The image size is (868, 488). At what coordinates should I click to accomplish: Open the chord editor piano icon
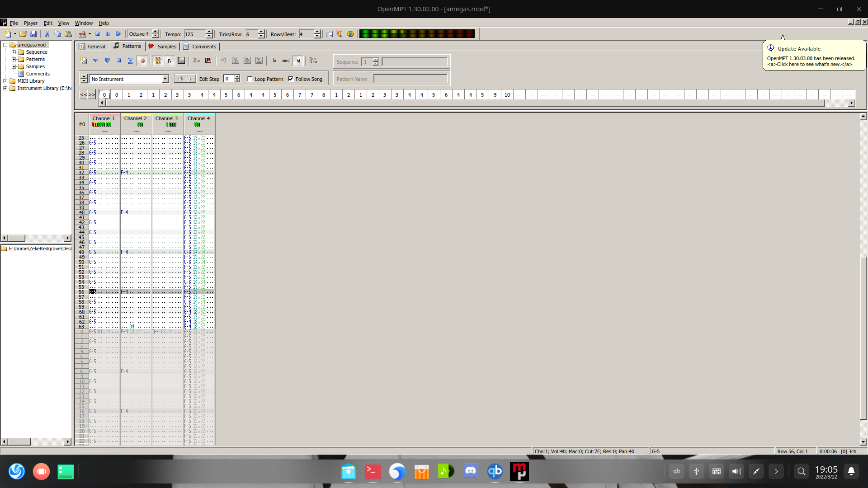point(208,61)
